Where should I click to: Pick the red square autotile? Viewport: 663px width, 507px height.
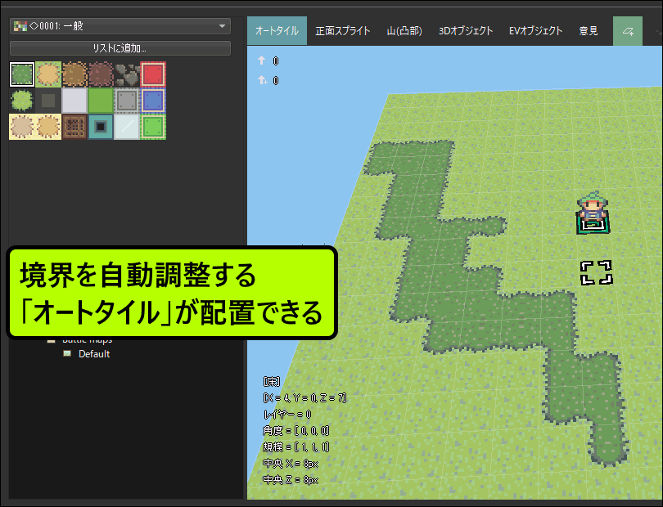[x=153, y=74]
